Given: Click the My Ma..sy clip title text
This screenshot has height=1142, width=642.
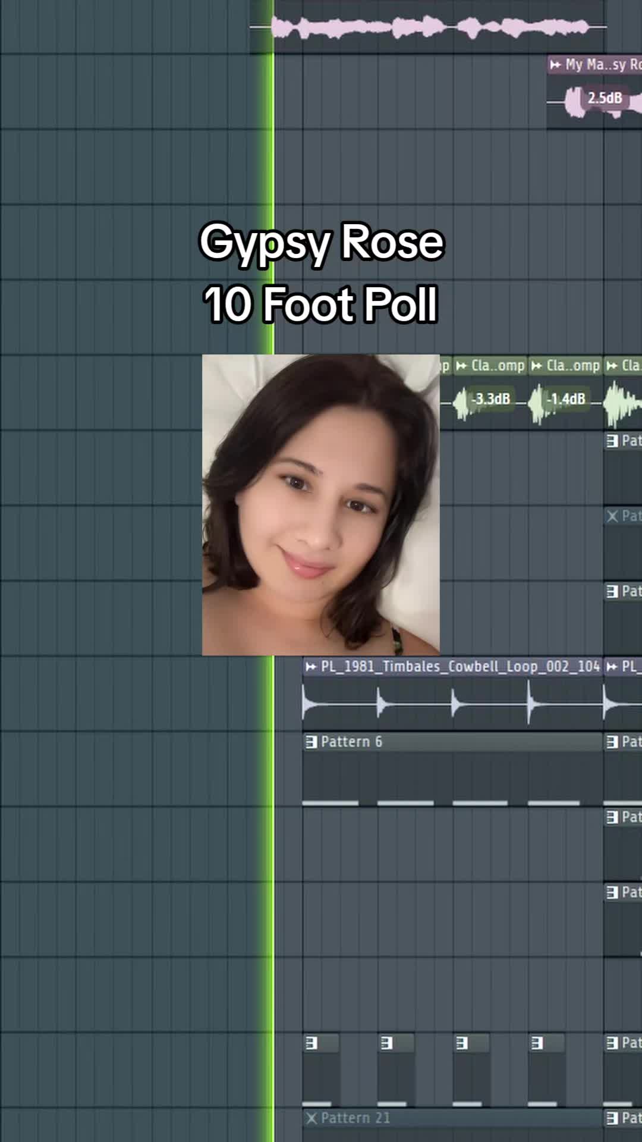Looking at the screenshot, I should click(x=603, y=64).
